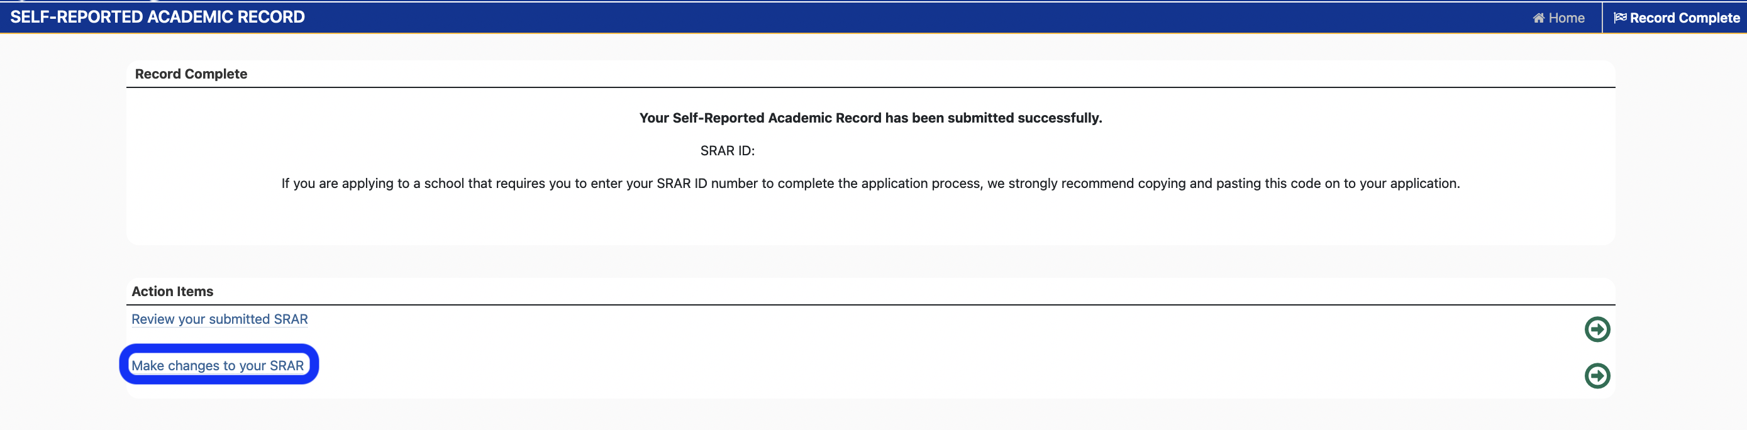Select the Record Complete tab in header
The width and height of the screenshot is (1747, 430).
coord(1676,18)
